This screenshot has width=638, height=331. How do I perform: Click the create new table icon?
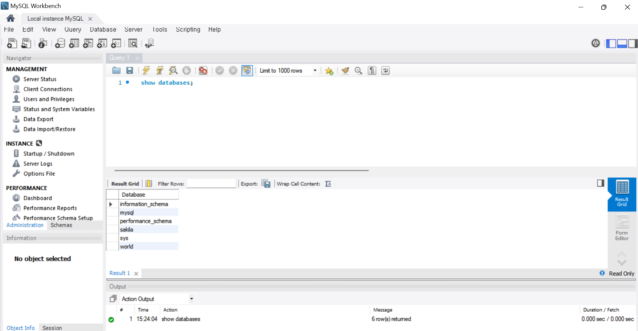tap(74, 43)
